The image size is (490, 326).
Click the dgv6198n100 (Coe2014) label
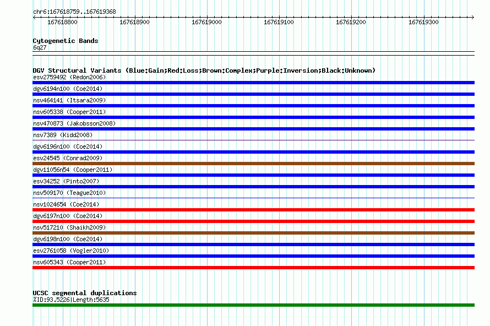[x=68, y=239]
